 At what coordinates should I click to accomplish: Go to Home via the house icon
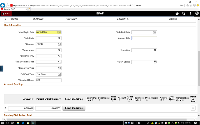click(177, 14)
